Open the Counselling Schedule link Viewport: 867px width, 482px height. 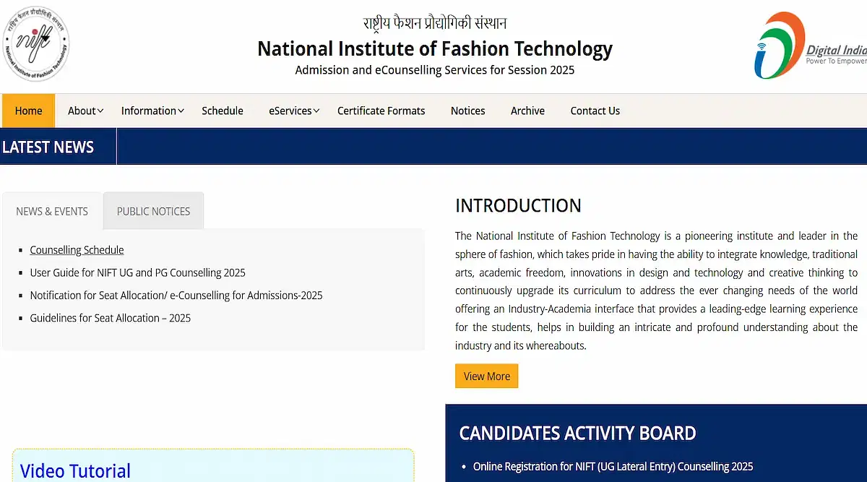click(x=77, y=250)
